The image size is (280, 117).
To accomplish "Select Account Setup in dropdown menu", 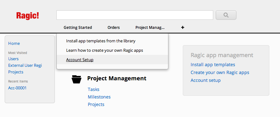I will (80, 60).
